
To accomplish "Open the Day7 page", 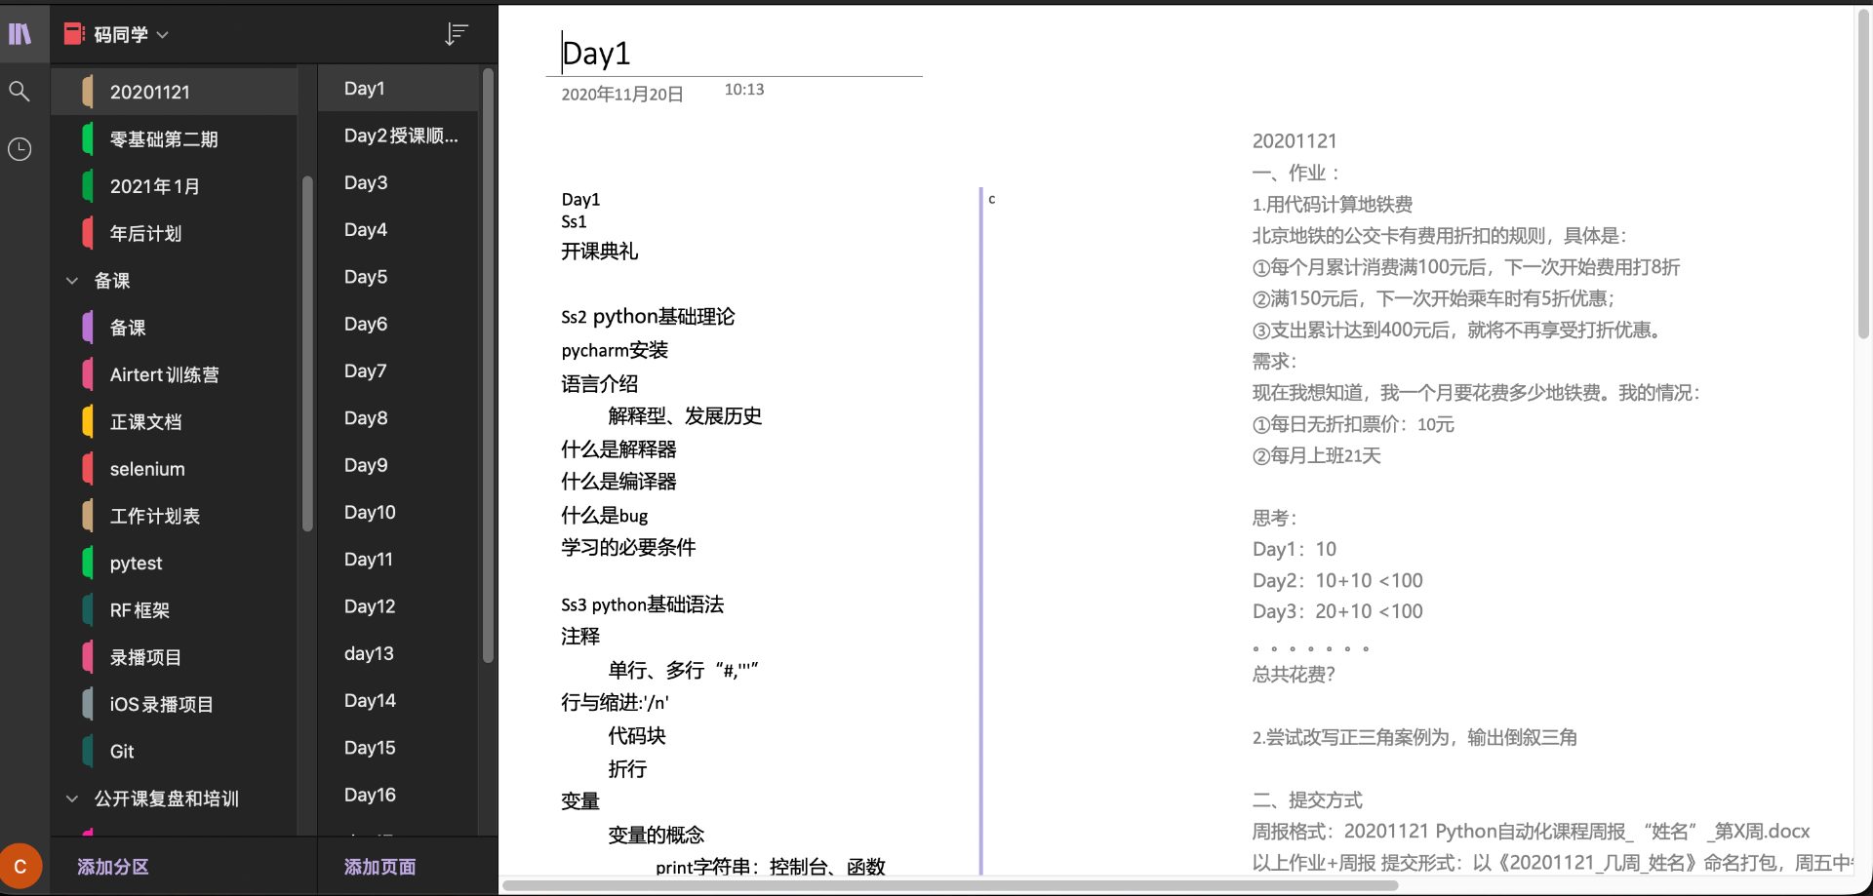I will [x=399, y=371].
